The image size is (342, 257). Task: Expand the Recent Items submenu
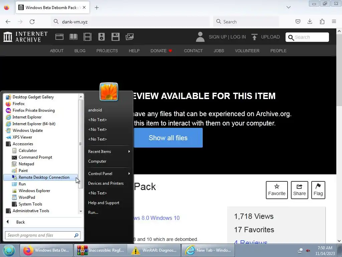[x=109, y=152]
